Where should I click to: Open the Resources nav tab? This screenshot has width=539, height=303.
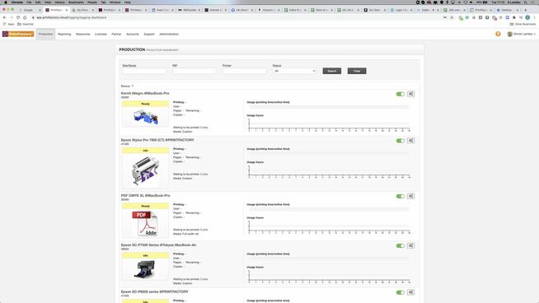coord(83,34)
